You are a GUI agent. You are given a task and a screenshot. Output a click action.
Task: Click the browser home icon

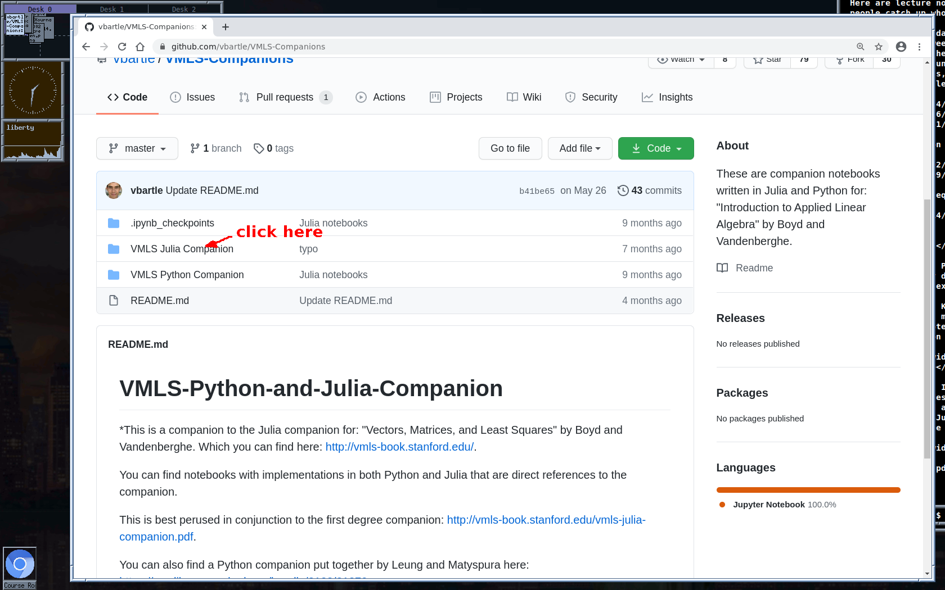(x=140, y=47)
